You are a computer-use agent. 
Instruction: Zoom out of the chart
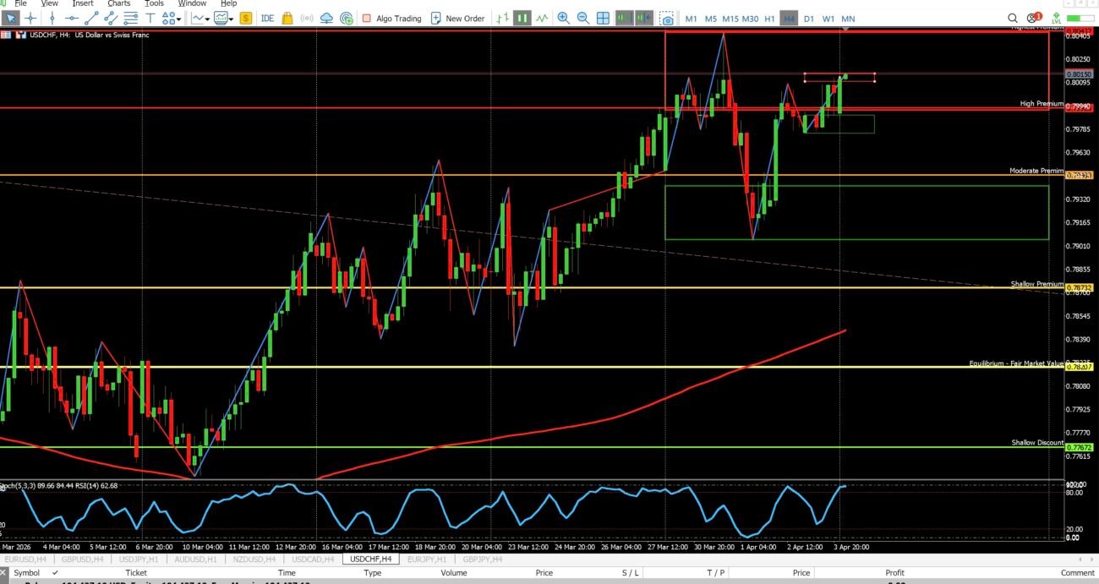click(582, 18)
